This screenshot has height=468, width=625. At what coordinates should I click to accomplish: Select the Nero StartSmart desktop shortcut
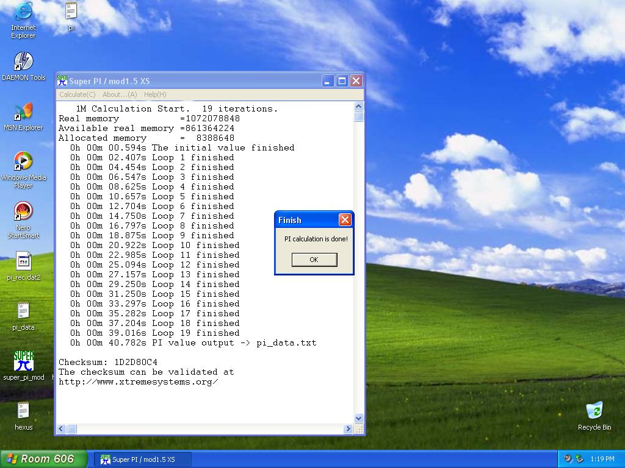(x=23, y=220)
